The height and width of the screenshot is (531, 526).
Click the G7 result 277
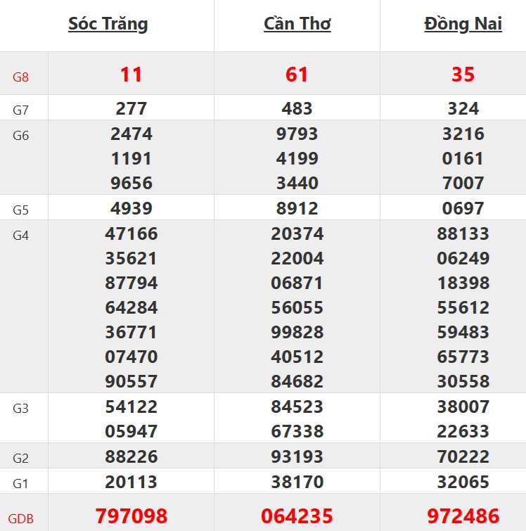tap(131, 109)
